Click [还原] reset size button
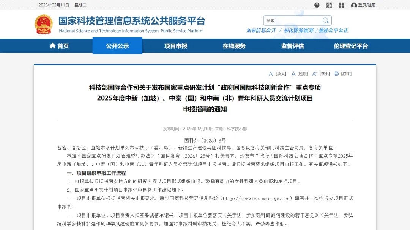 tap(303, 74)
